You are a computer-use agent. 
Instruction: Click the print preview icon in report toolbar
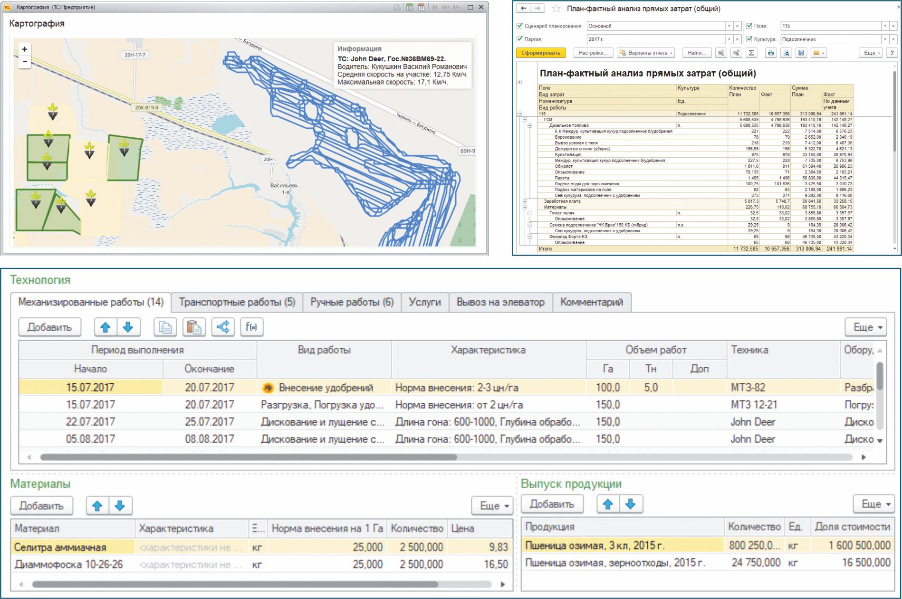(x=786, y=53)
